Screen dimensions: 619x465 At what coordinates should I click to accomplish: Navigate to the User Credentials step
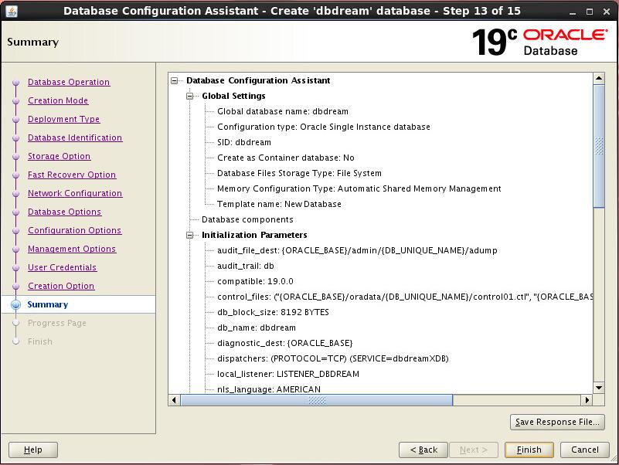(62, 267)
